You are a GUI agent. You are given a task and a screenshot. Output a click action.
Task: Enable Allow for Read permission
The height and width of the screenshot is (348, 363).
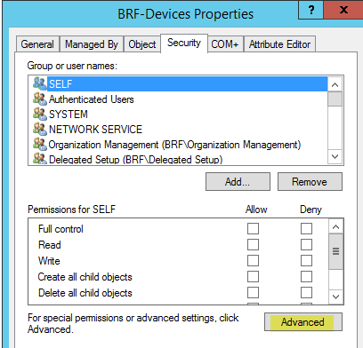(253, 245)
